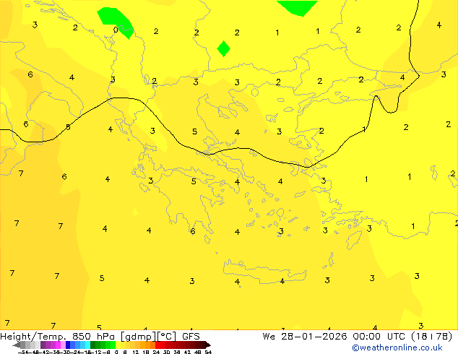The image size is (458, 354).
Task: Click the dark maroon right arrow end of the scale
Action: (x=208, y=345)
